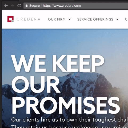Click the CREDERA wordmark in the header
The image size is (128, 128).
[28, 19]
